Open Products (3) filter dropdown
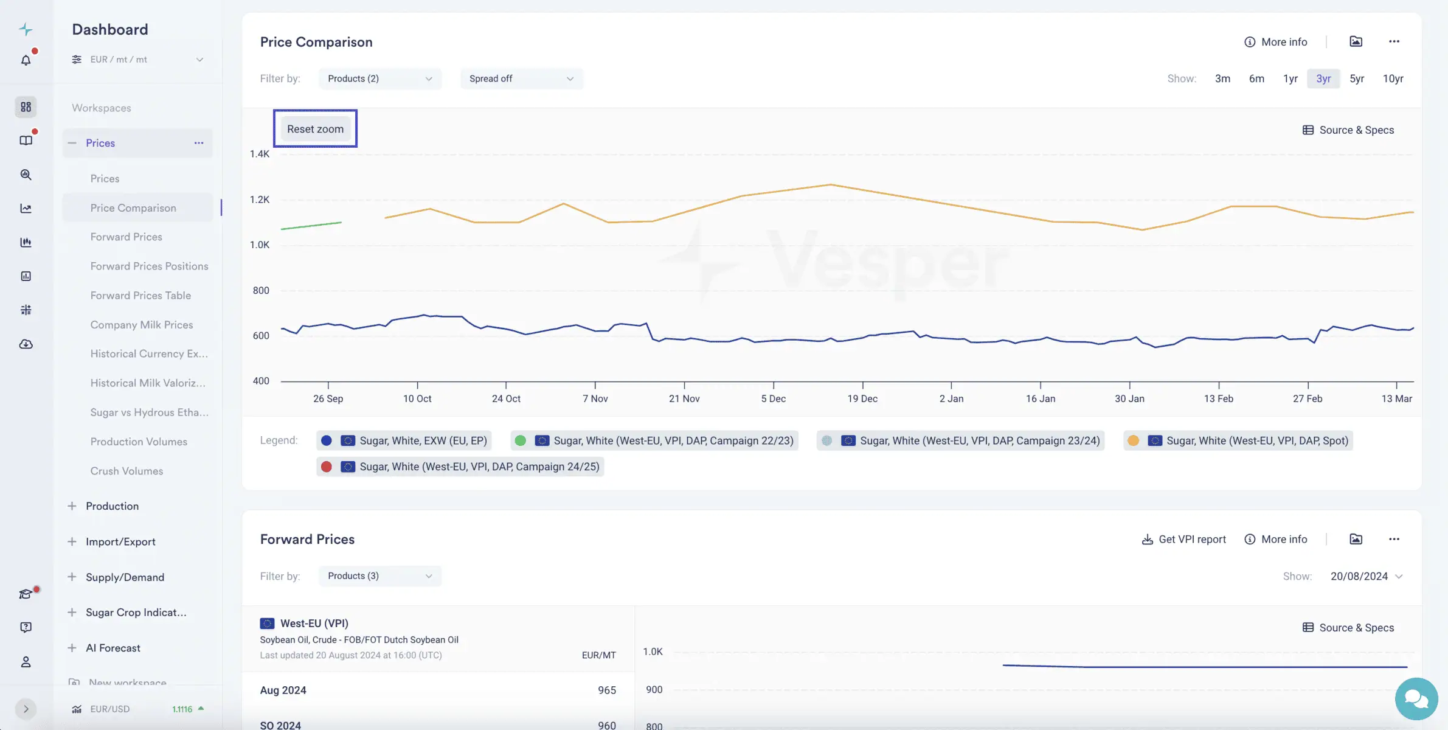Viewport: 1448px width, 730px height. pos(380,576)
